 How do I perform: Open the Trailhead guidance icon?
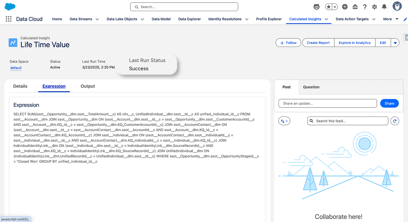[x=355, y=7]
